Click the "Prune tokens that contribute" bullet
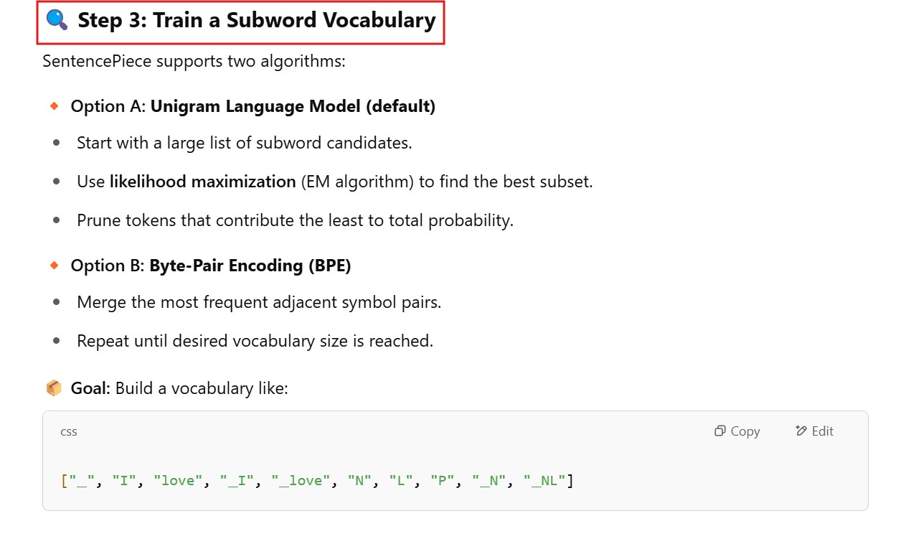Screen dimensions: 911x544 click(x=295, y=220)
